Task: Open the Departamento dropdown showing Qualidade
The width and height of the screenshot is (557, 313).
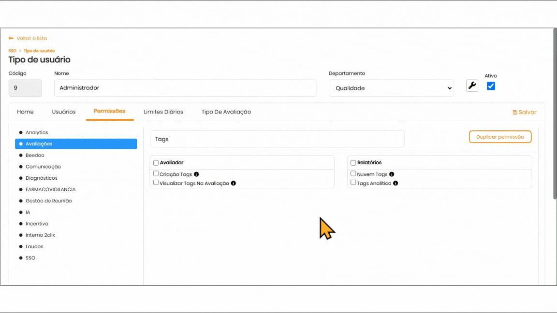Action: click(391, 88)
